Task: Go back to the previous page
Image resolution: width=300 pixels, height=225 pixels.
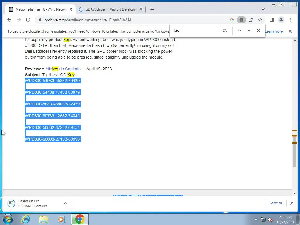Action: tap(9, 20)
